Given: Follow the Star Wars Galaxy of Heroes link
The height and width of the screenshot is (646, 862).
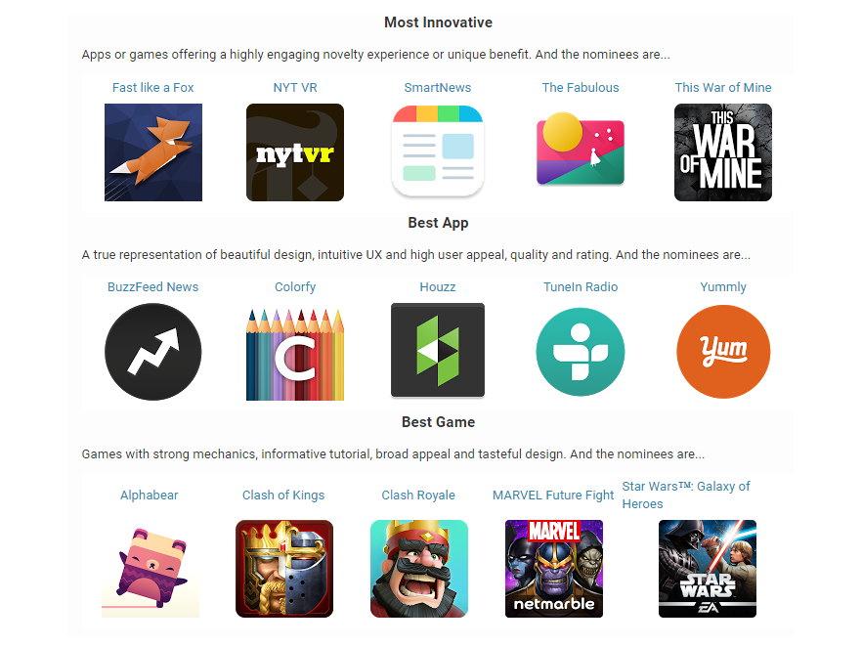Looking at the screenshot, I should (686, 495).
